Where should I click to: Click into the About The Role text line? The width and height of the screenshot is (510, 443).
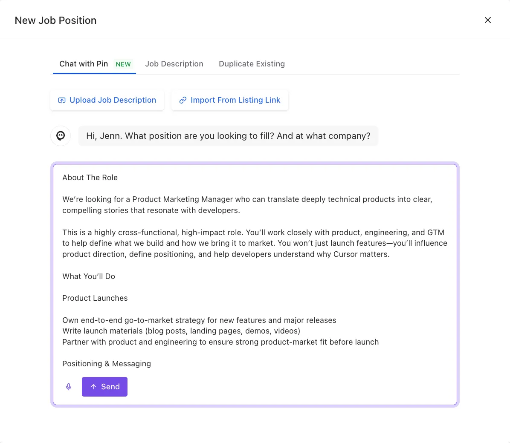coord(90,178)
